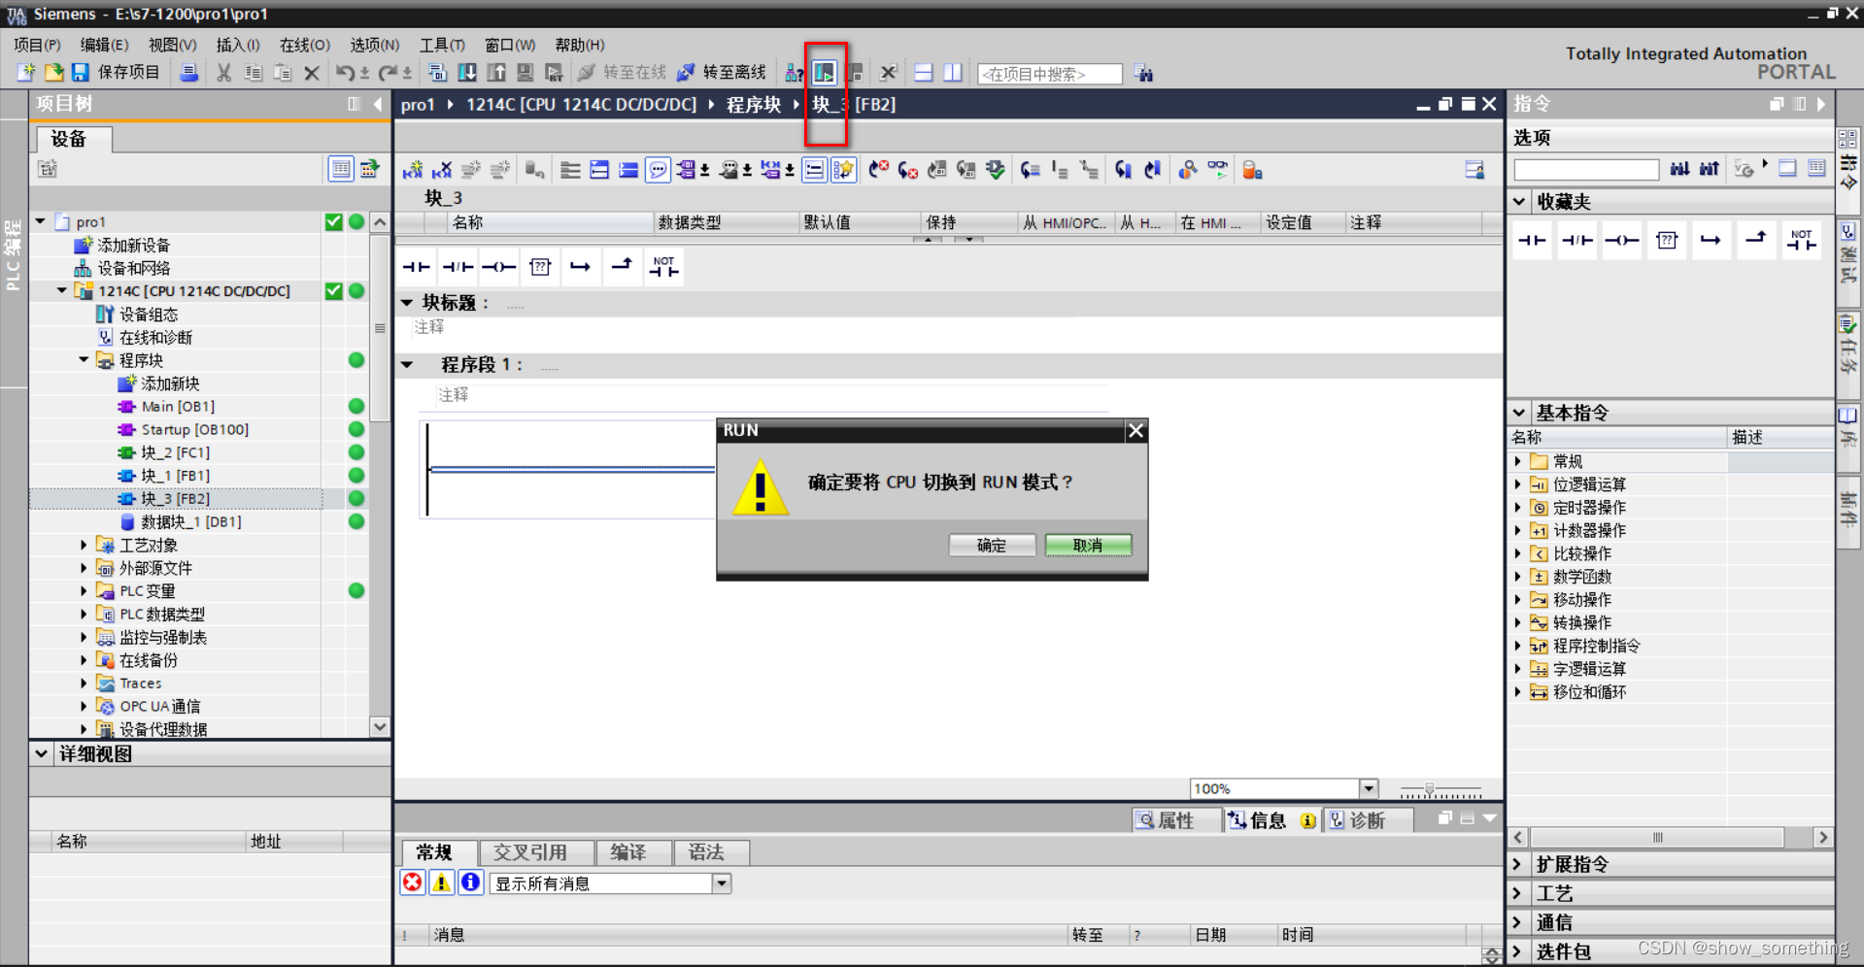Confirm RUN dialog with 确定 button
This screenshot has width=1864, height=967.
(992, 546)
